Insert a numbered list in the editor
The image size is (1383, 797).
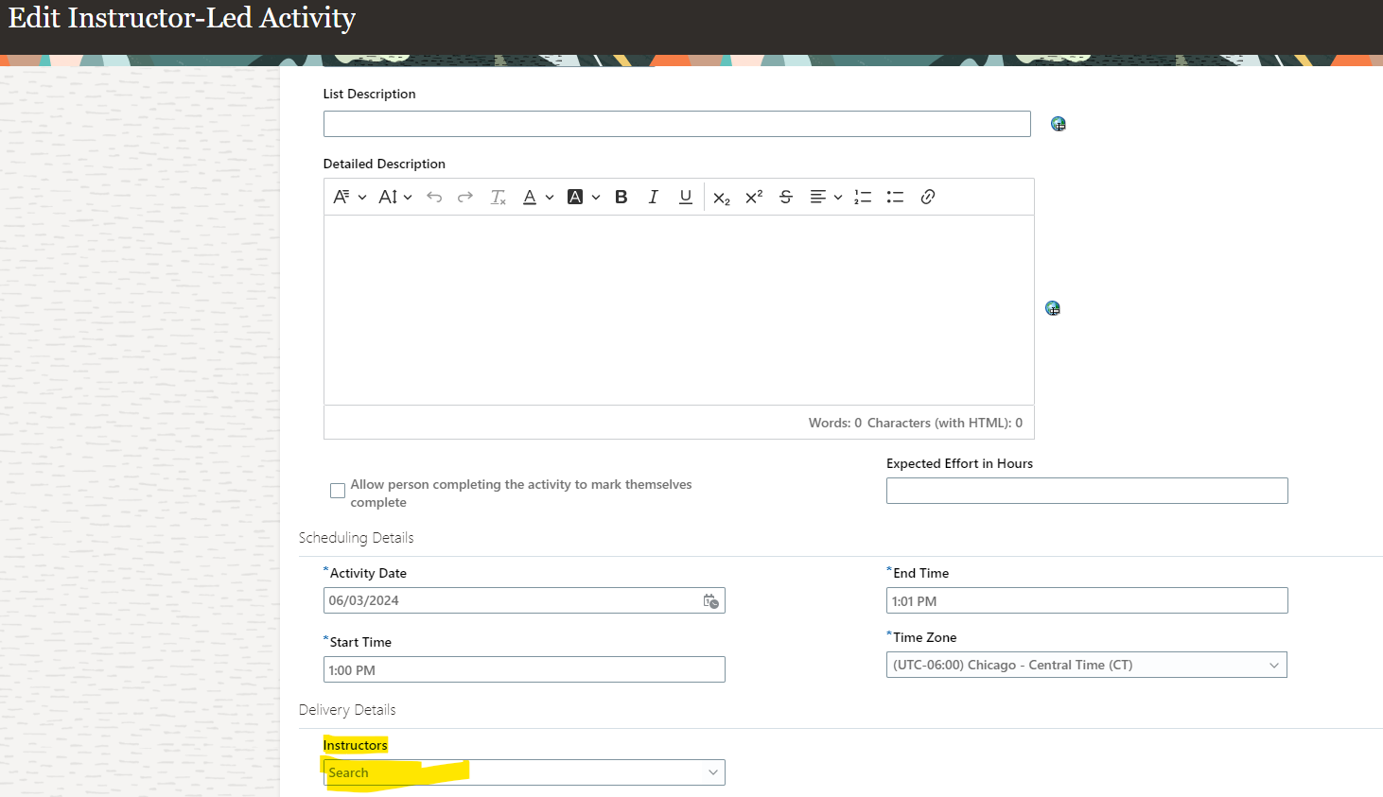tap(862, 197)
